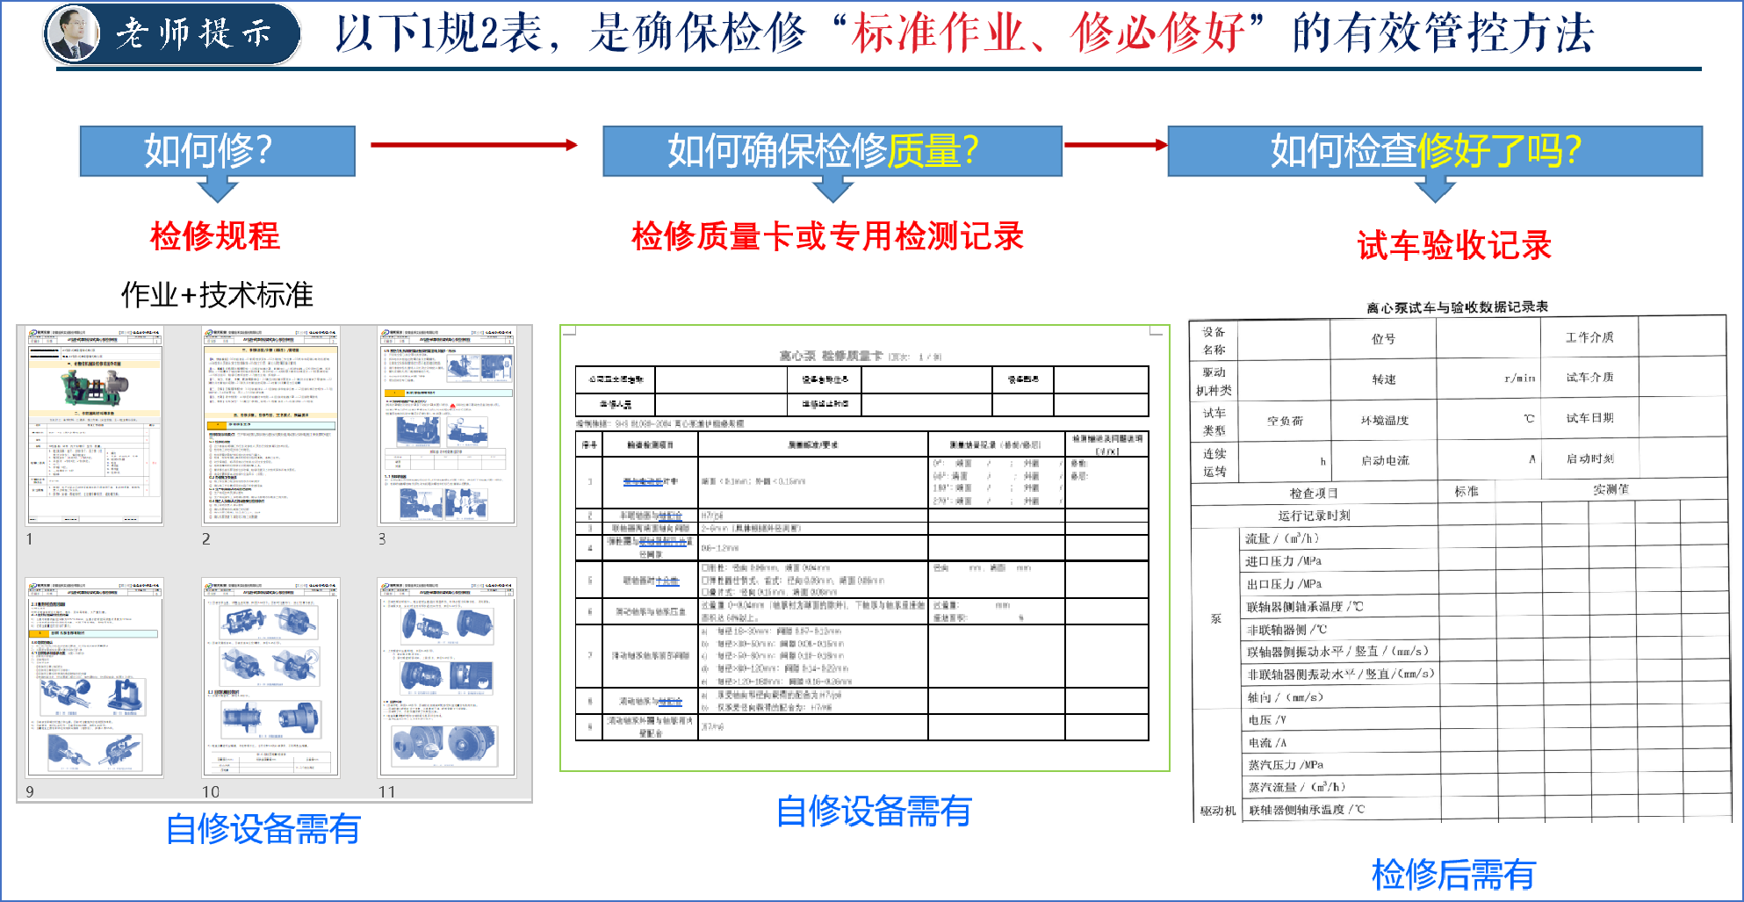
Task: Click the 驱动机种类 table cell
Action: pos(1214,381)
